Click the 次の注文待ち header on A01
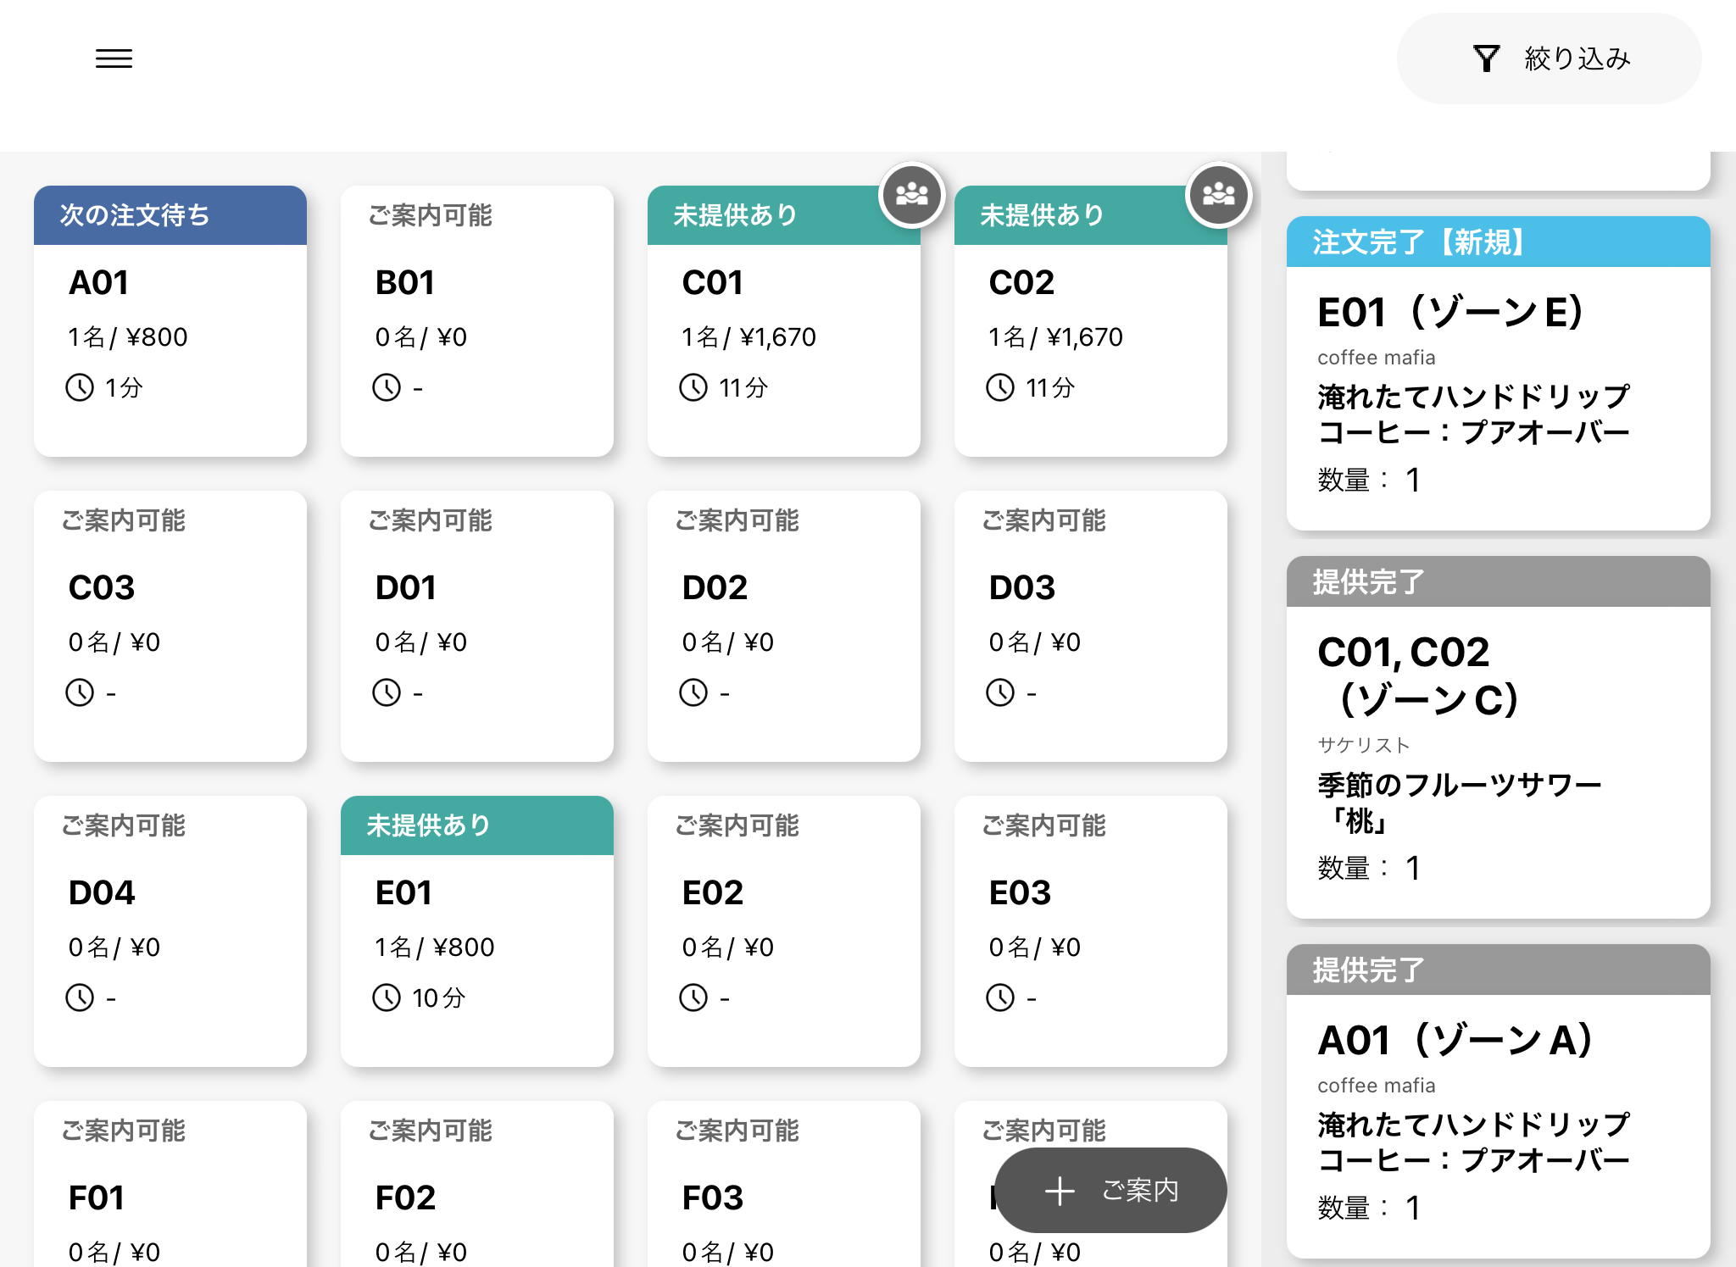 click(x=170, y=215)
